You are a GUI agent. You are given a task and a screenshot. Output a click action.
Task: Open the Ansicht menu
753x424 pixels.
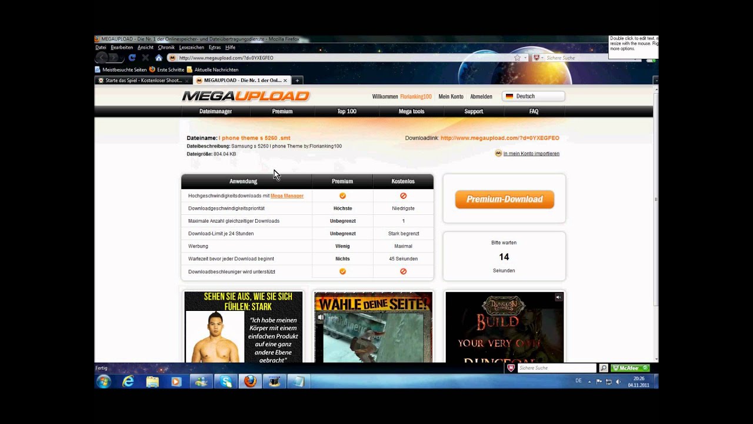coord(145,47)
